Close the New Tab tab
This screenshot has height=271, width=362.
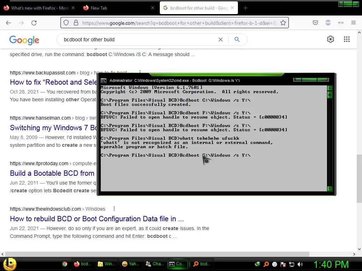tap(153, 8)
